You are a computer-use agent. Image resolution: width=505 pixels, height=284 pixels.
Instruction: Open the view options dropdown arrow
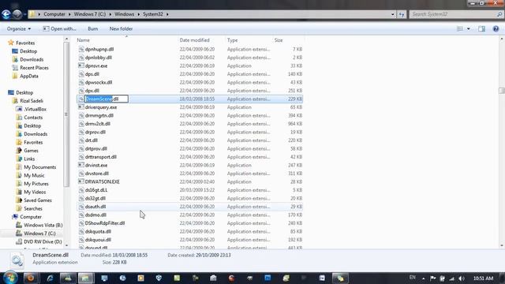click(469, 28)
